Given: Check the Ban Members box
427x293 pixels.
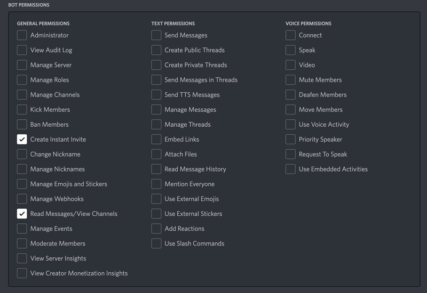Looking at the screenshot, I should 22,125.
